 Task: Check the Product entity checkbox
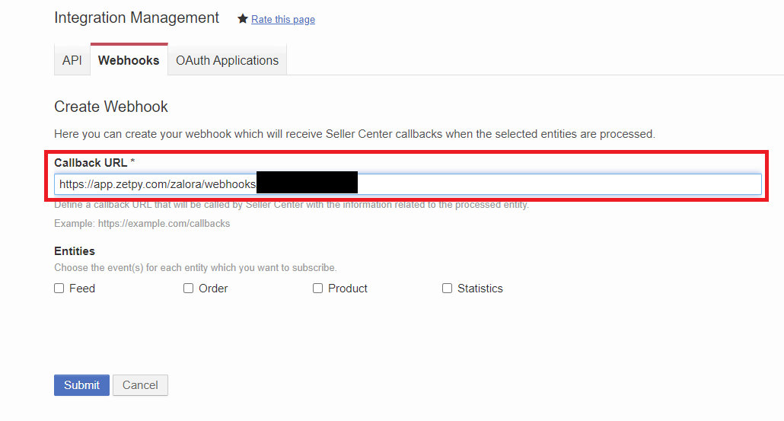[x=318, y=289]
